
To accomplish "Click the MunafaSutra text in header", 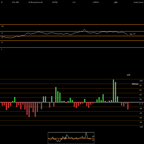I will (x=35, y=2).
